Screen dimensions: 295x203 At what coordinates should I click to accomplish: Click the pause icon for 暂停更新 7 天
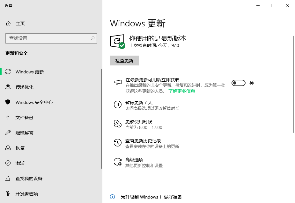pyautogui.click(x=118, y=105)
